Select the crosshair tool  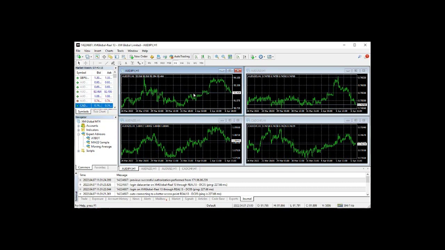pos(86,63)
